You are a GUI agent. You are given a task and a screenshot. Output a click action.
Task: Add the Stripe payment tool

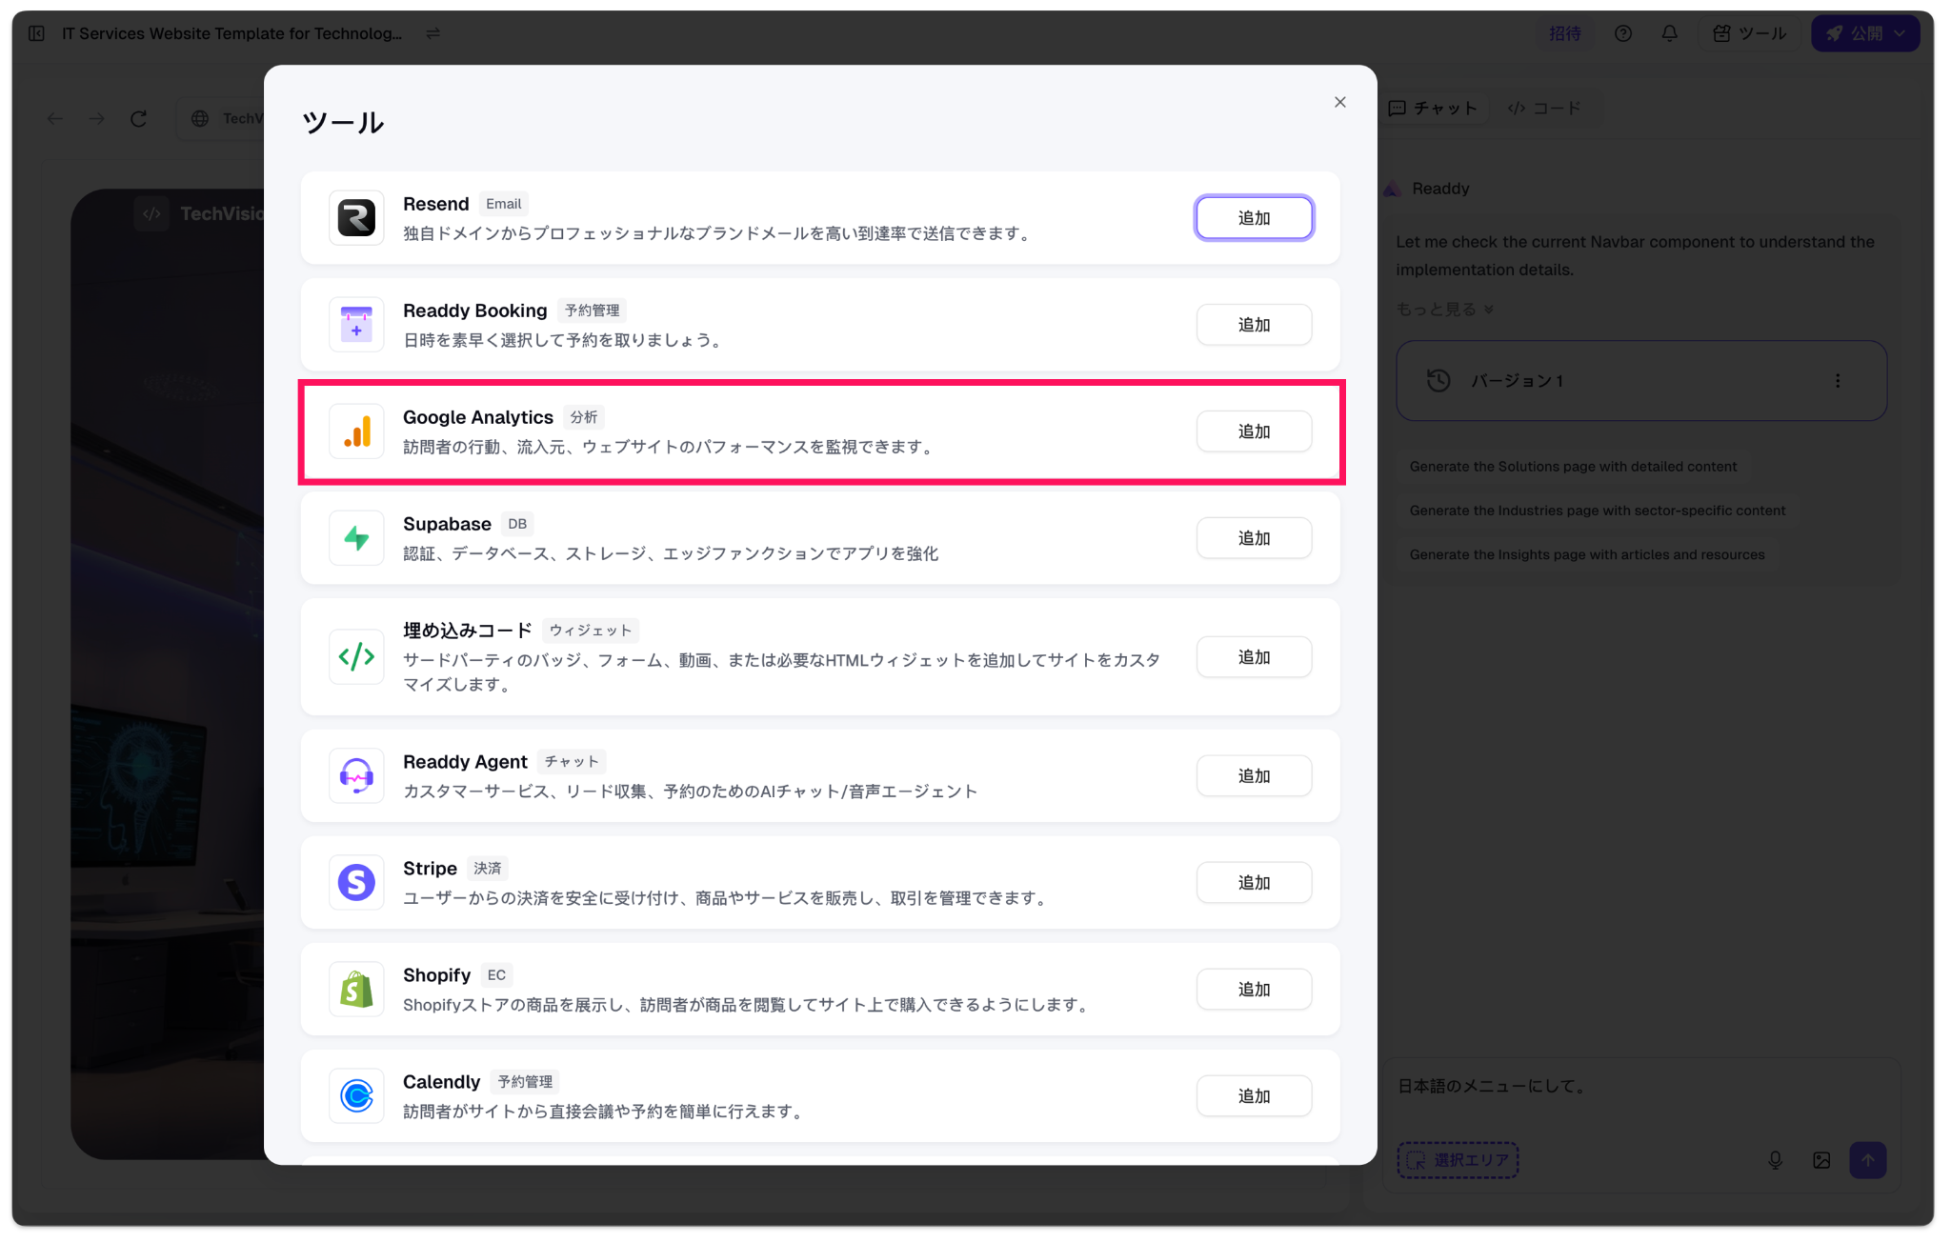pyautogui.click(x=1254, y=883)
